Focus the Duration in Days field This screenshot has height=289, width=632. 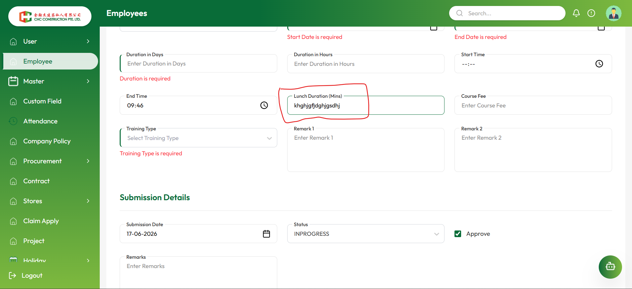tap(198, 64)
